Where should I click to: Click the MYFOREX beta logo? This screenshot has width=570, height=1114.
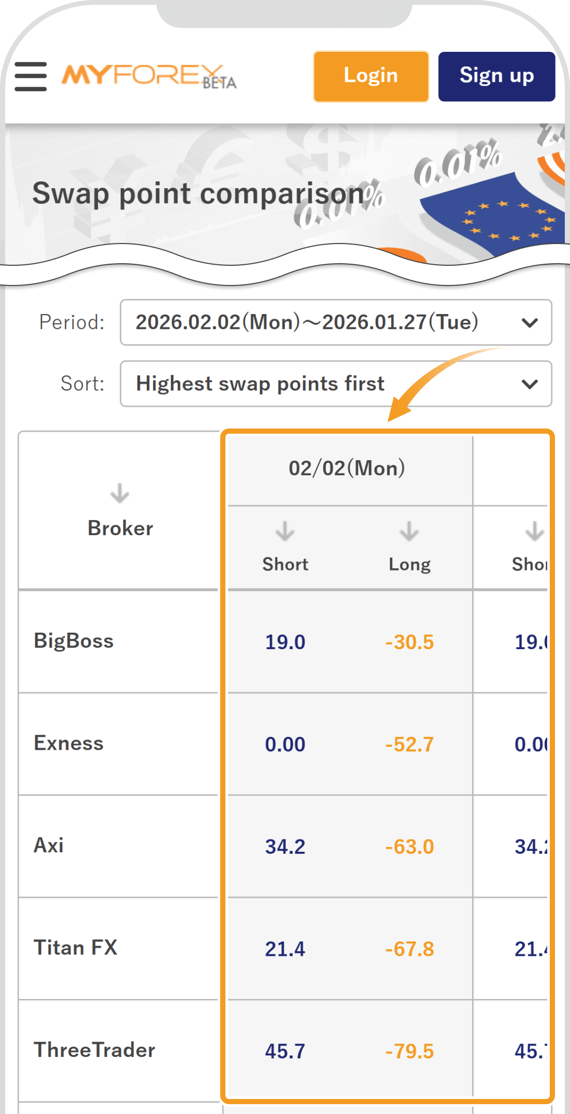149,77
